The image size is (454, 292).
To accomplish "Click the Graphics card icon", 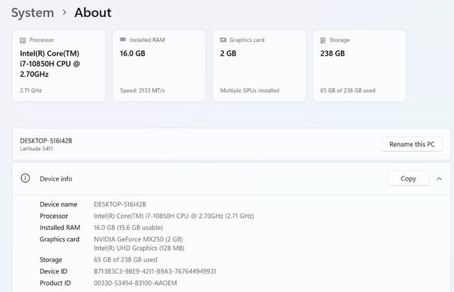I will [223, 40].
